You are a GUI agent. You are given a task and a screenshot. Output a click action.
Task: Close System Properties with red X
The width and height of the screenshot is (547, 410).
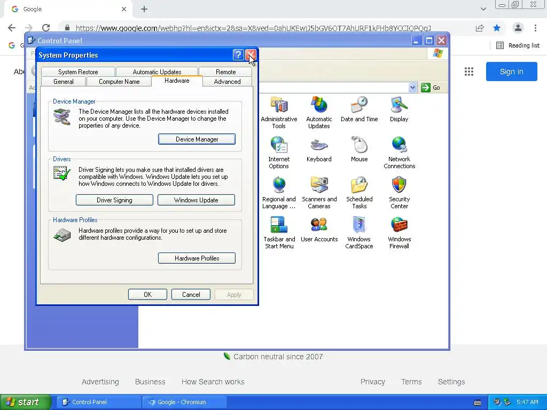[x=251, y=55]
